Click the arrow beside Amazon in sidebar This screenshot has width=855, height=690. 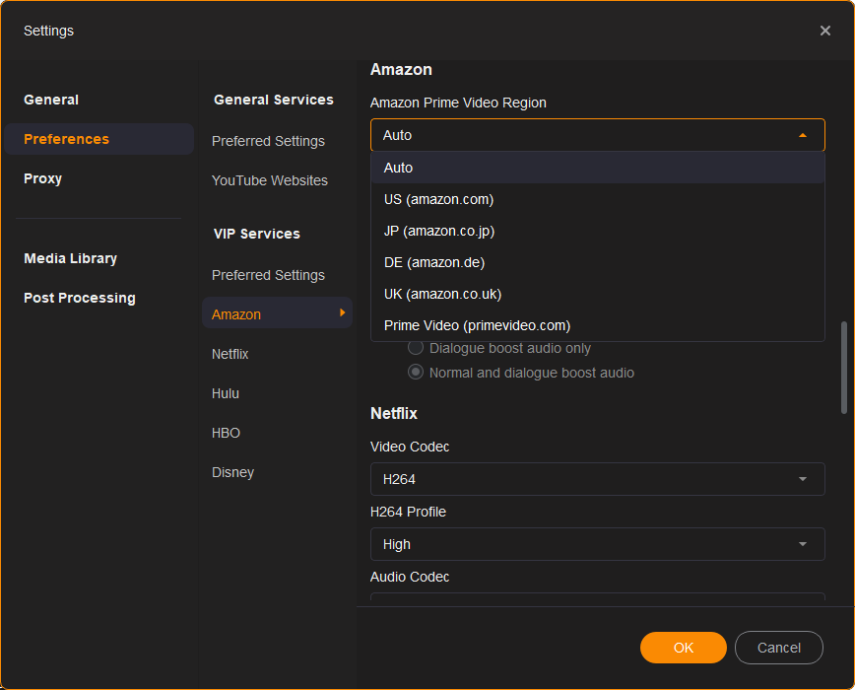[342, 313]
